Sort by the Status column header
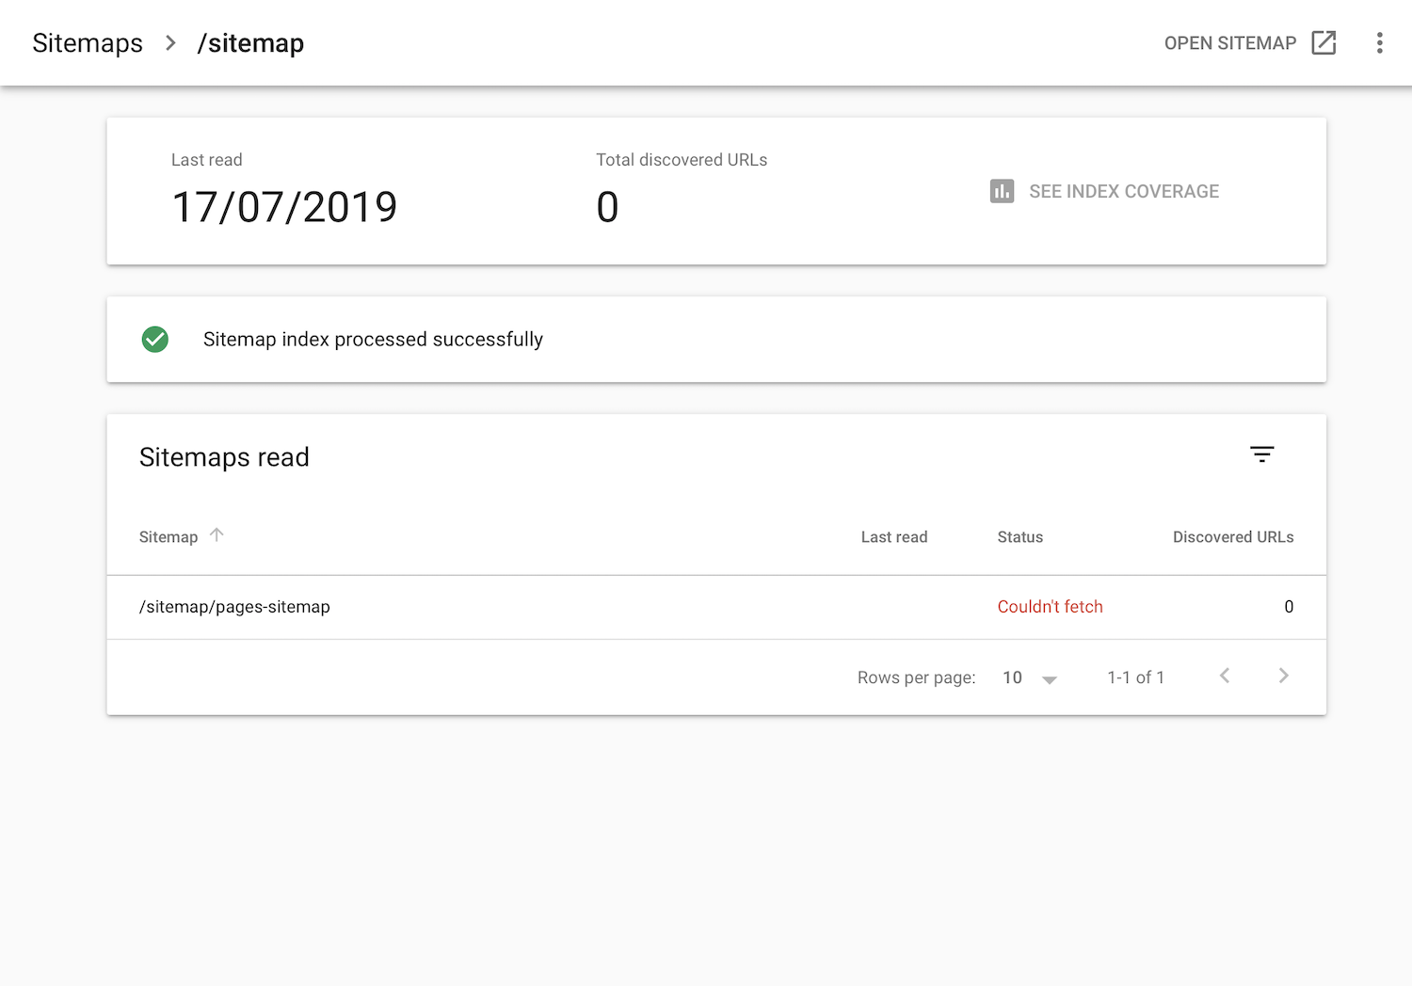1412x986 pixels. 1019,537
